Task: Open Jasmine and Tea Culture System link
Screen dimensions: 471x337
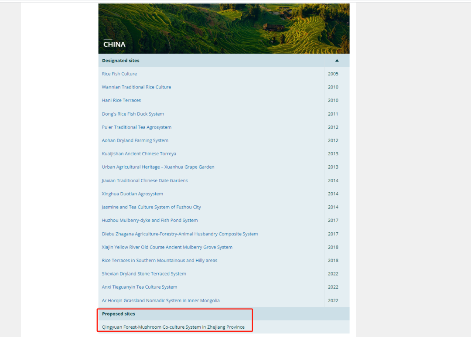Action: 151,207
